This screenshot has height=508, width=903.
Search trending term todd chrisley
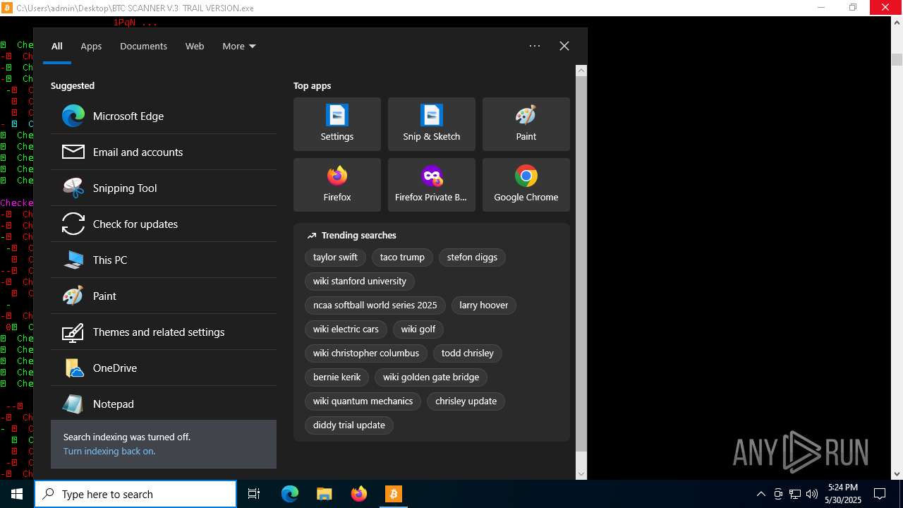(x=468, y=353)
